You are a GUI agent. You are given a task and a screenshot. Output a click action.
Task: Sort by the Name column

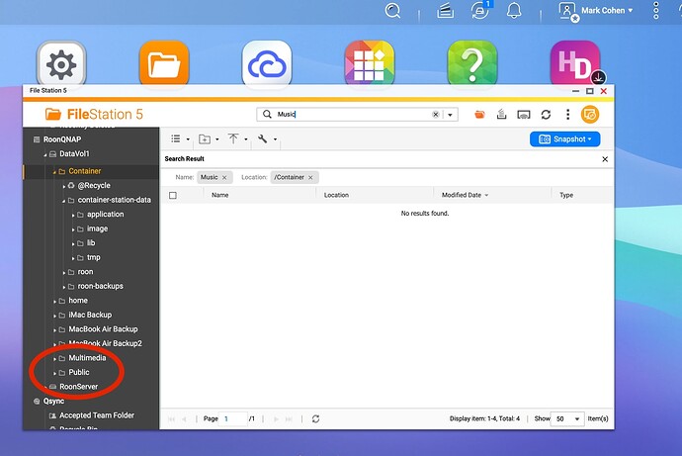[220, 195]
